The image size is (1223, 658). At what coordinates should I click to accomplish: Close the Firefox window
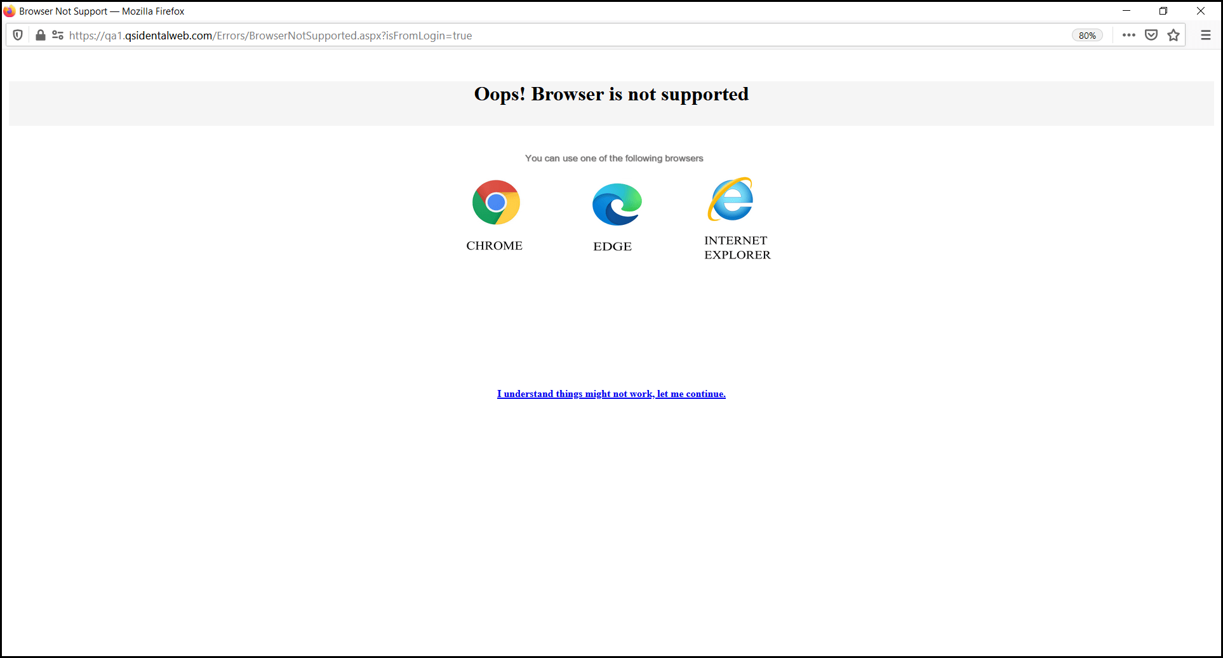pos(1201,11)
